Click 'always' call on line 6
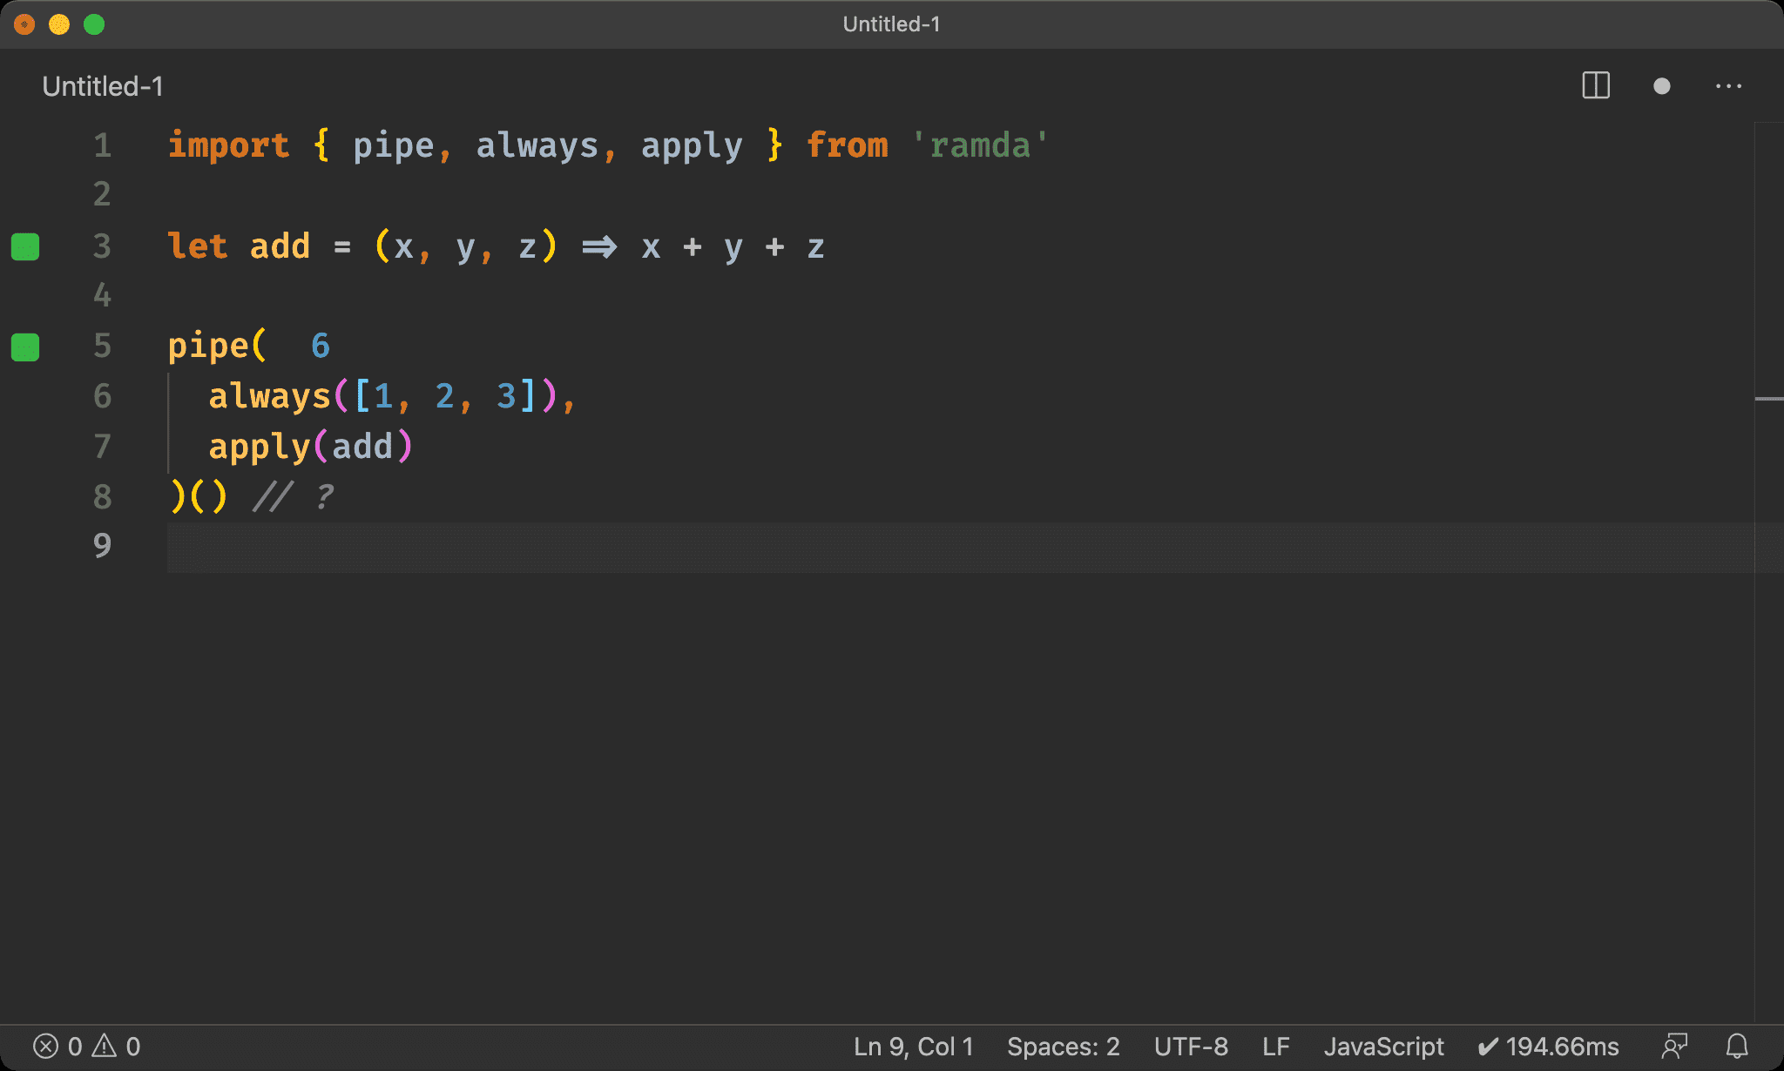Screen dimensions: 1784x1071 pyautogui.click(x=269, y=396)
